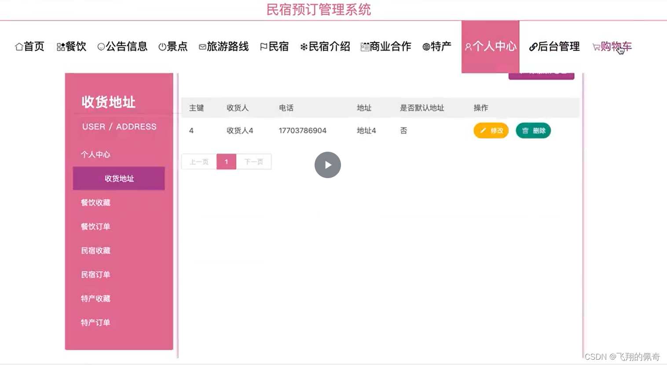Click the 收货人 column header

[238, 108]
